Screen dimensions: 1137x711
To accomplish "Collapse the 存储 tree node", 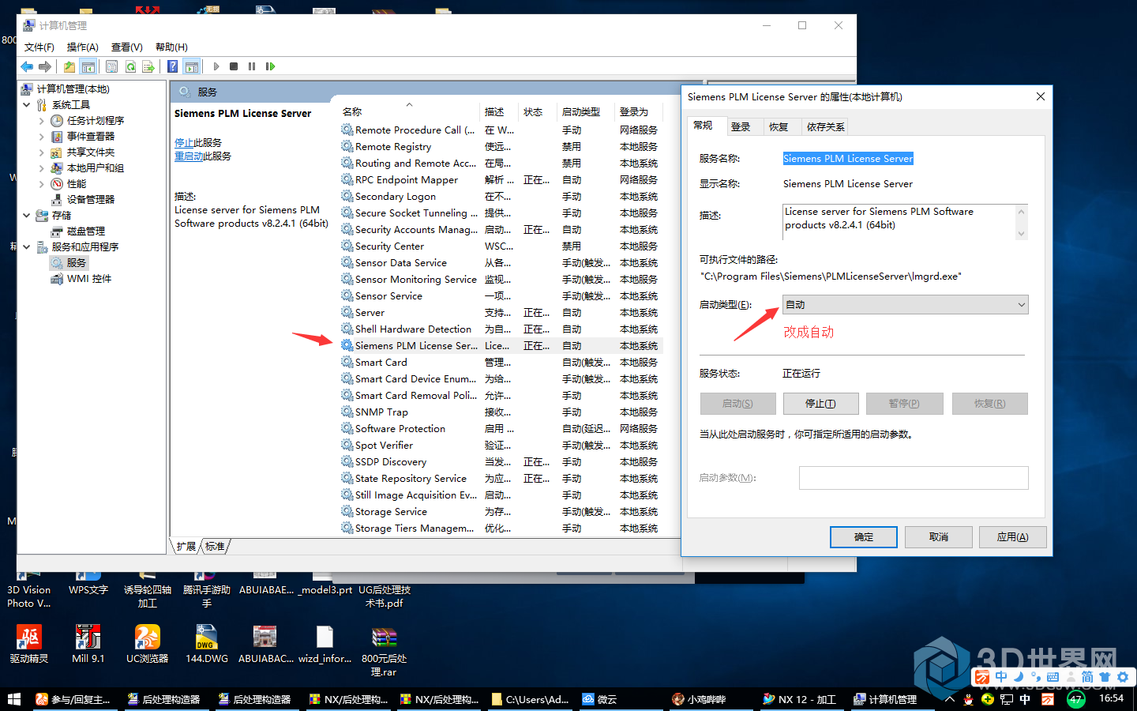I will click(27, 216).
